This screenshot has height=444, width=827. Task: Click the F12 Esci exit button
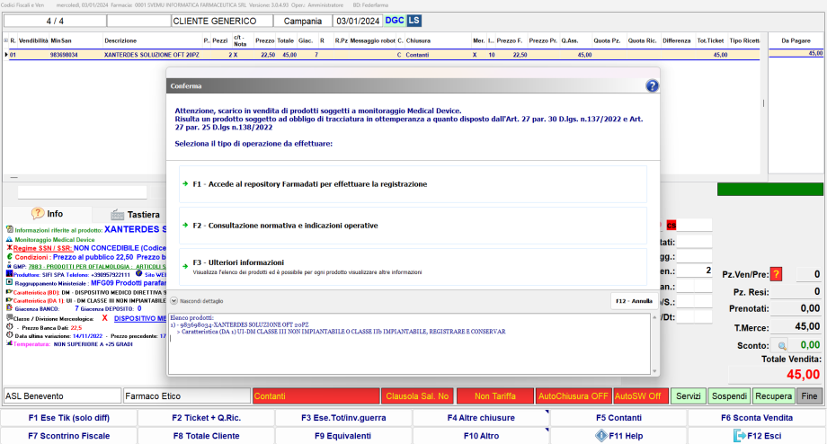pos(757,436)
